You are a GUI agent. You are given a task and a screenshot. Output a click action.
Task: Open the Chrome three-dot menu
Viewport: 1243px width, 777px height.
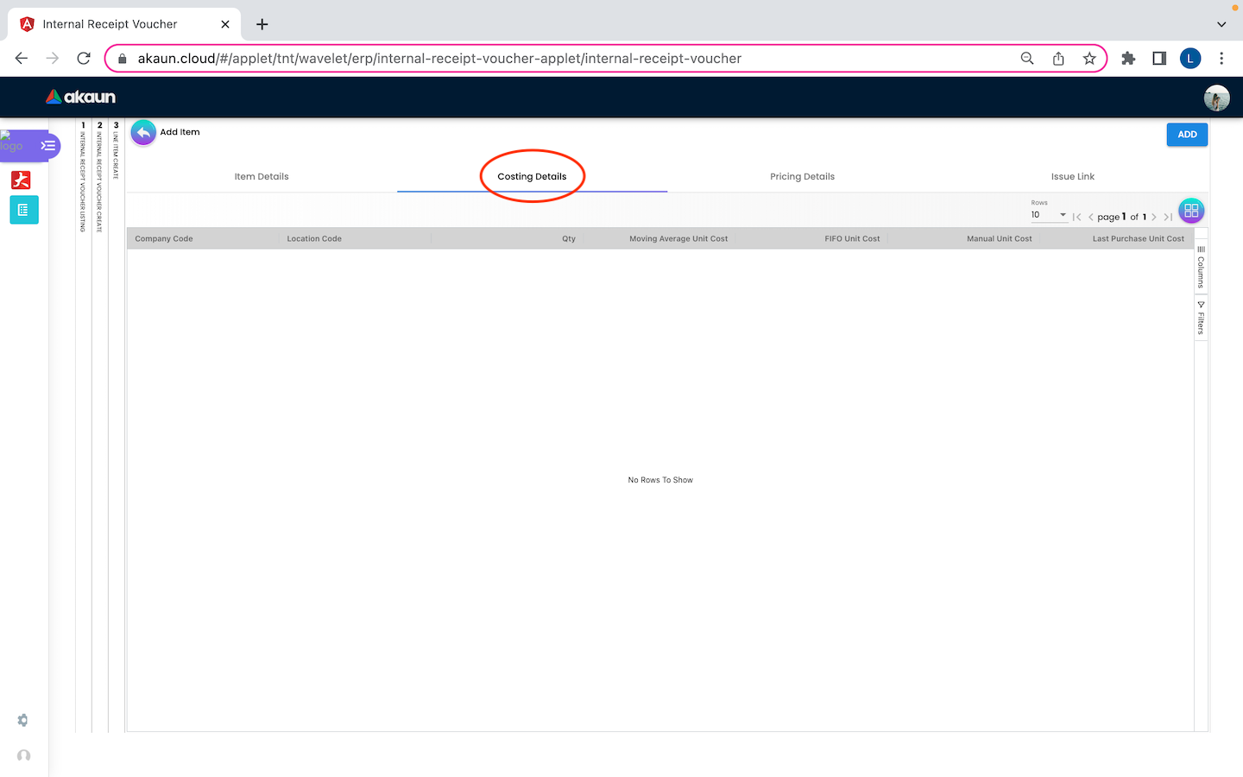point(1221,59)
